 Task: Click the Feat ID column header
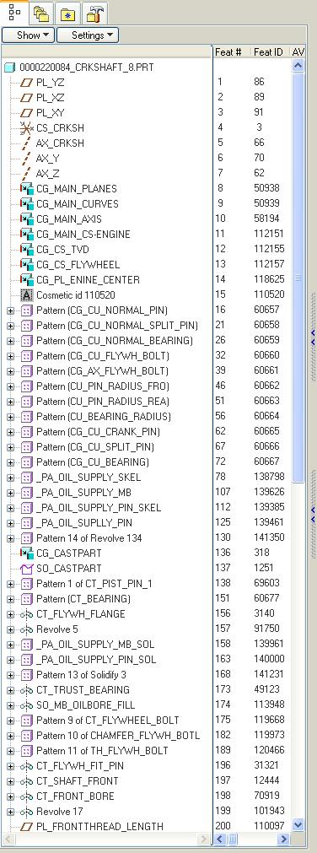click(269, 52)
